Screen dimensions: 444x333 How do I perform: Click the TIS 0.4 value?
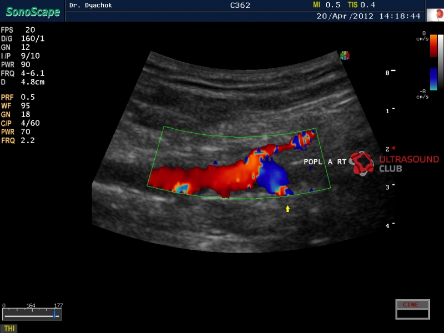(x=361, y=5)
